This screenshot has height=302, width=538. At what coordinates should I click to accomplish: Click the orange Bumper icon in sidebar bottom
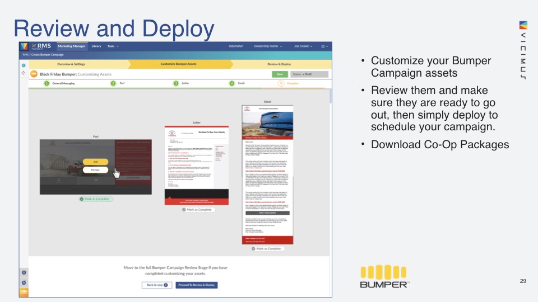coord(24,292)
